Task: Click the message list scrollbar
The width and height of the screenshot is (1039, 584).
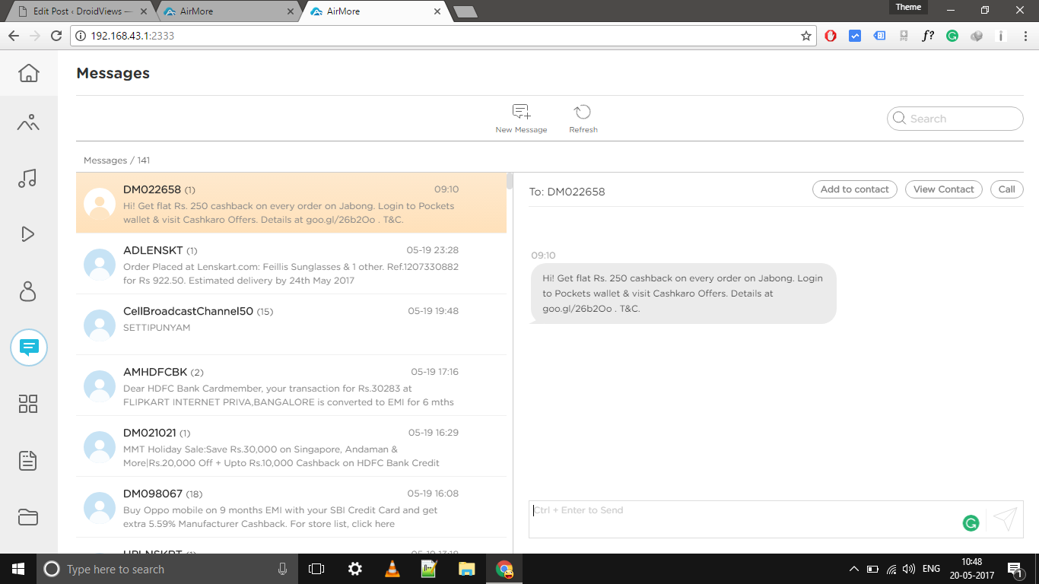Action: 510,182
